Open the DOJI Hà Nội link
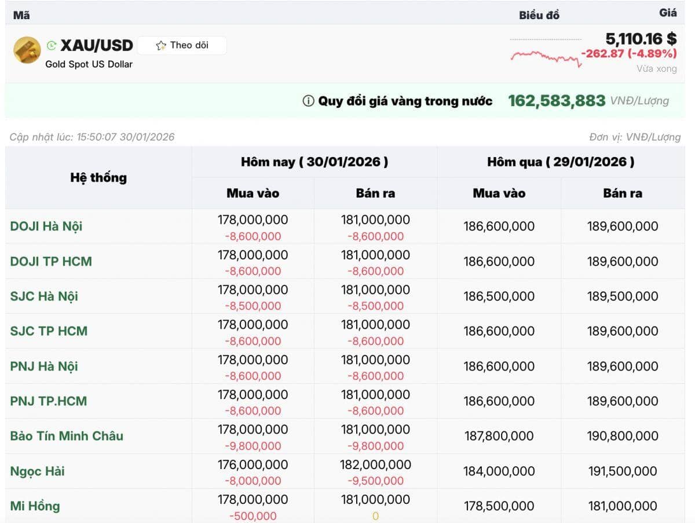The height and width of the screenshot is (523, 695). [46, 226]
